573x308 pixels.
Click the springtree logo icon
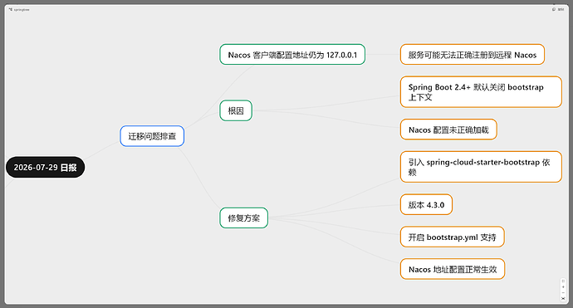point(11,9)
